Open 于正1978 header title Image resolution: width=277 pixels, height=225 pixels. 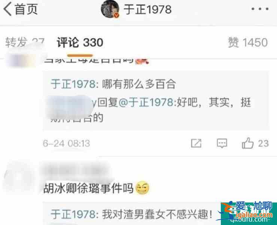[x=147, y=9]
